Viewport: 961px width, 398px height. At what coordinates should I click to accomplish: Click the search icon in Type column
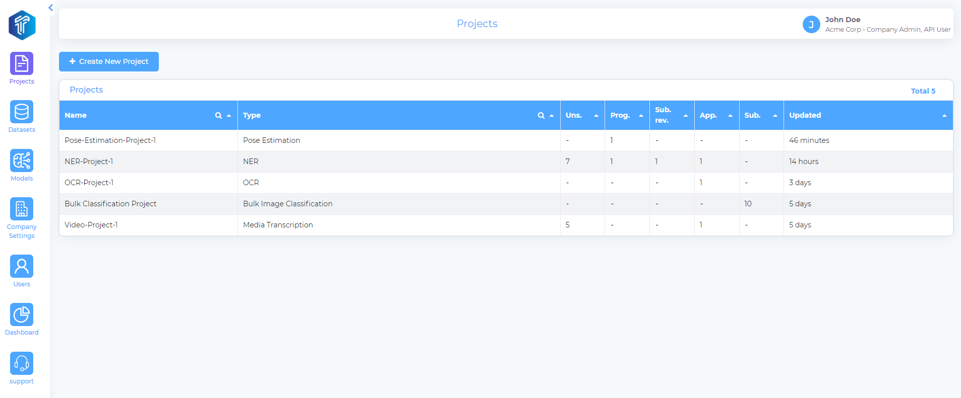[x=541, y=115]
